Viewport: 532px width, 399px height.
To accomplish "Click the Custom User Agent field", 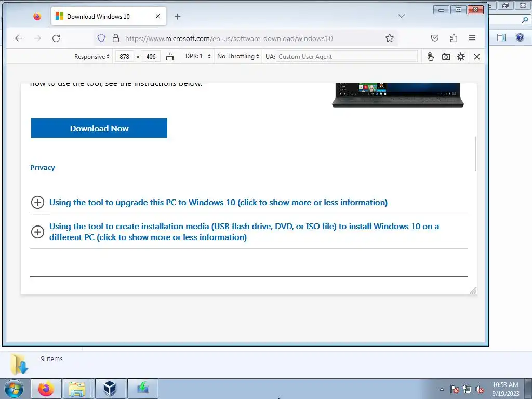I will [347, 57].
